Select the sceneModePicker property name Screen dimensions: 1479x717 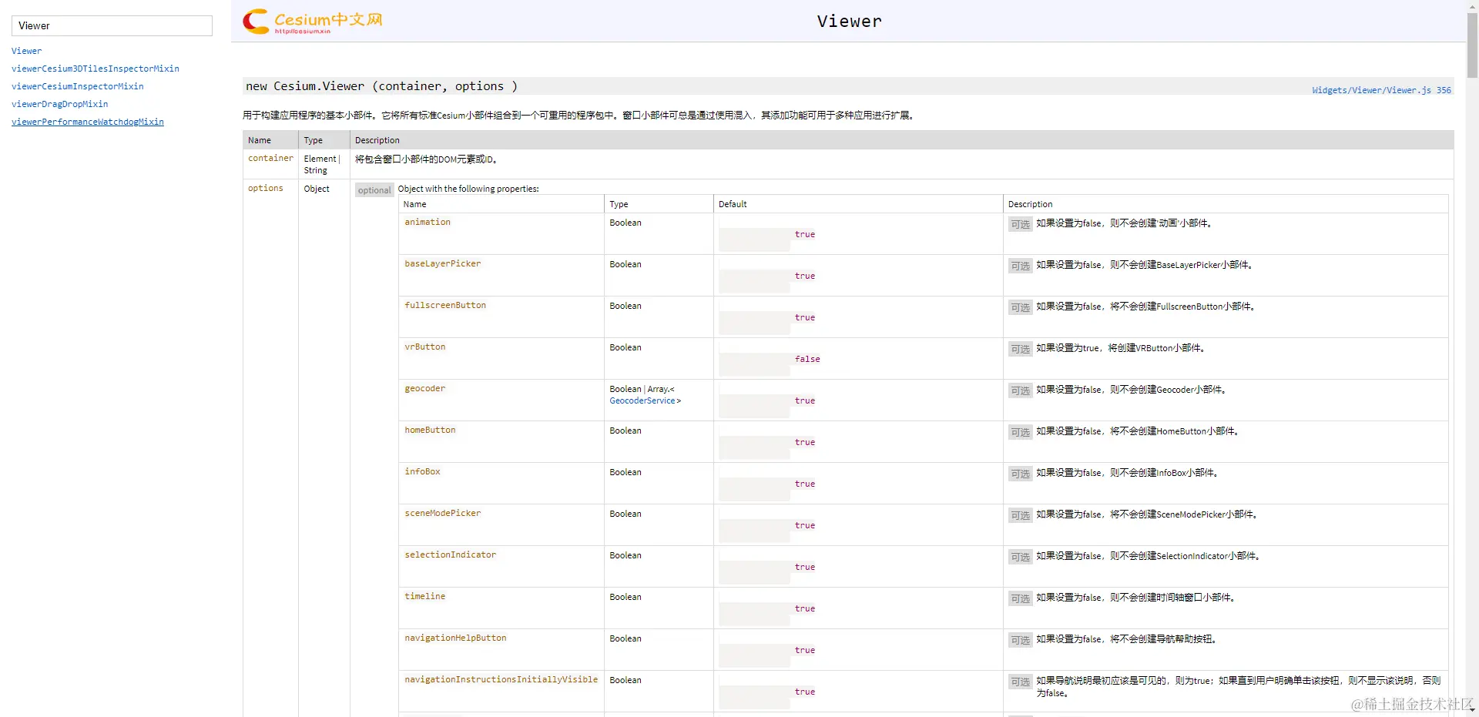click(443, 513)
